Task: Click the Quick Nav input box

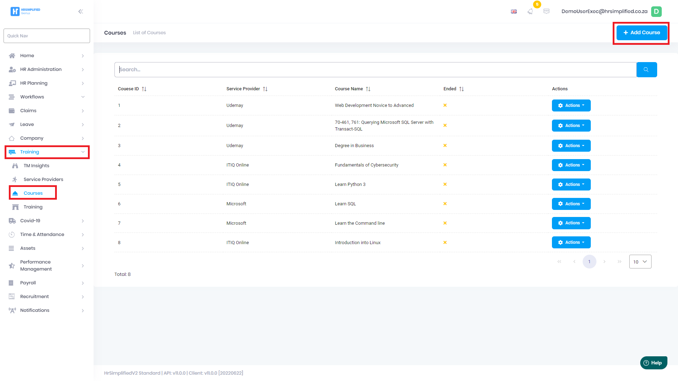Action: [x=47, y=36]
